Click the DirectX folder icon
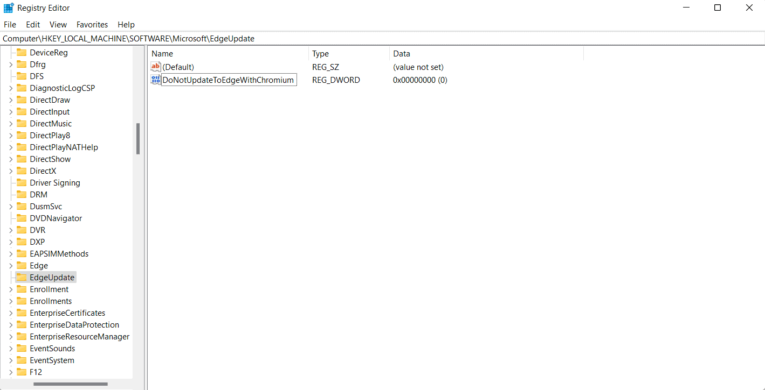Image resolution: width=765 pixels, height=390 pixels. point(22,171)
